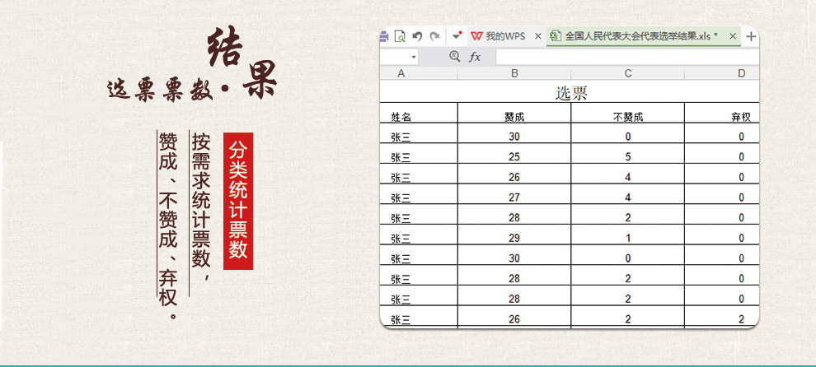Expand the quick access toolbar dropdown arrow
816x367 pixels.
(x=457, y=36)
